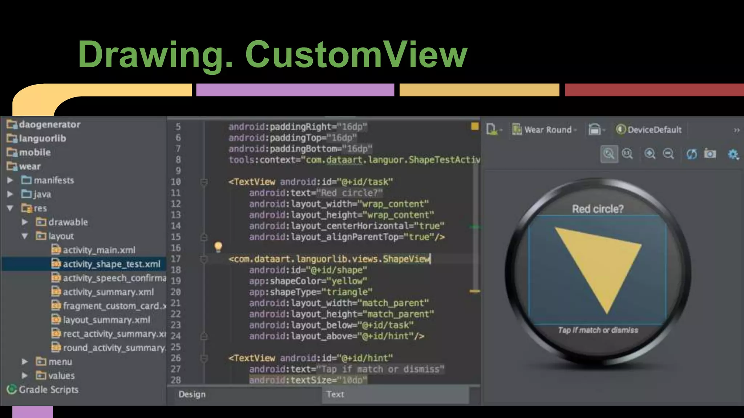Collapse the layout folder

pyautogui.click(x=25, y=236)
